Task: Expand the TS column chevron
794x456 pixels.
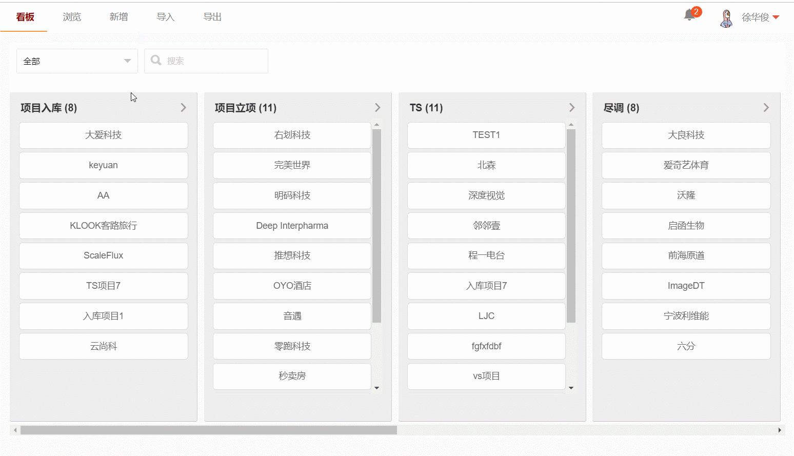Action: 572,108
